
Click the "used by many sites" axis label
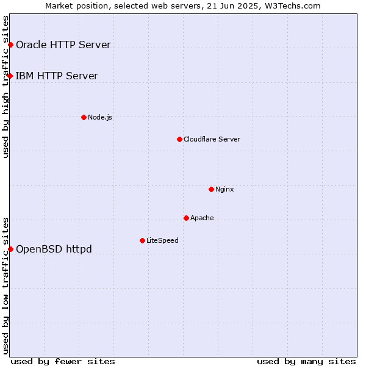(306, 362)
